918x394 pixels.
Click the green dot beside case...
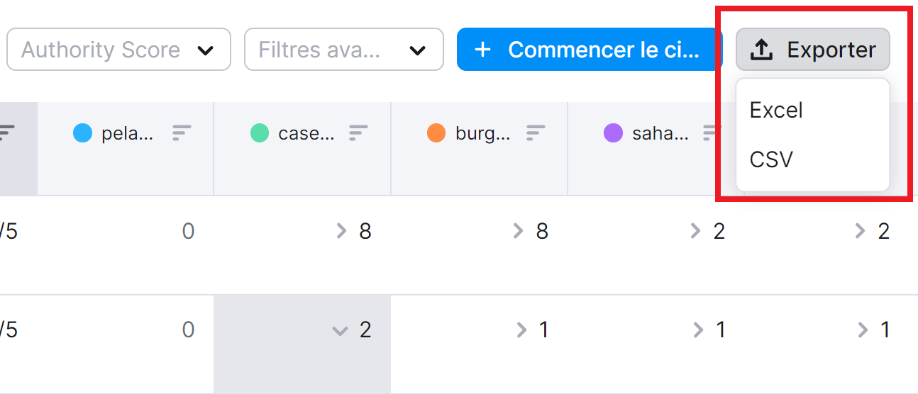pos(260,133)
